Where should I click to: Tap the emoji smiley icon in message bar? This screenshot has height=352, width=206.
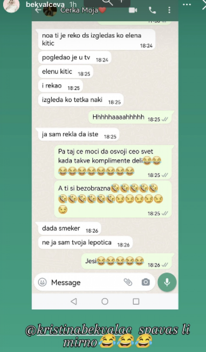[x=42, y=282]
